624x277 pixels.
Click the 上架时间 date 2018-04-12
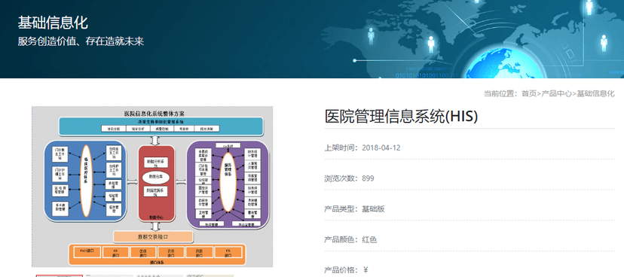pyautogui.click(x=381, y=148)
